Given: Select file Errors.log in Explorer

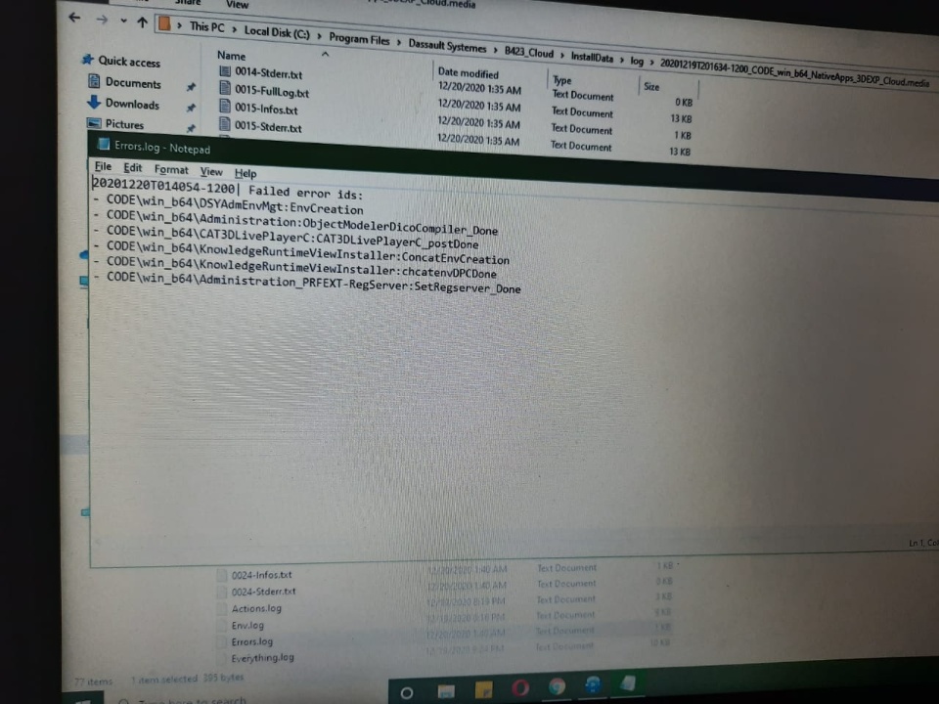Looking at the screenshot, I should [252, 641].
